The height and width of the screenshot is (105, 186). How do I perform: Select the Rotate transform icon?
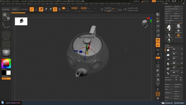click(50, 9)
